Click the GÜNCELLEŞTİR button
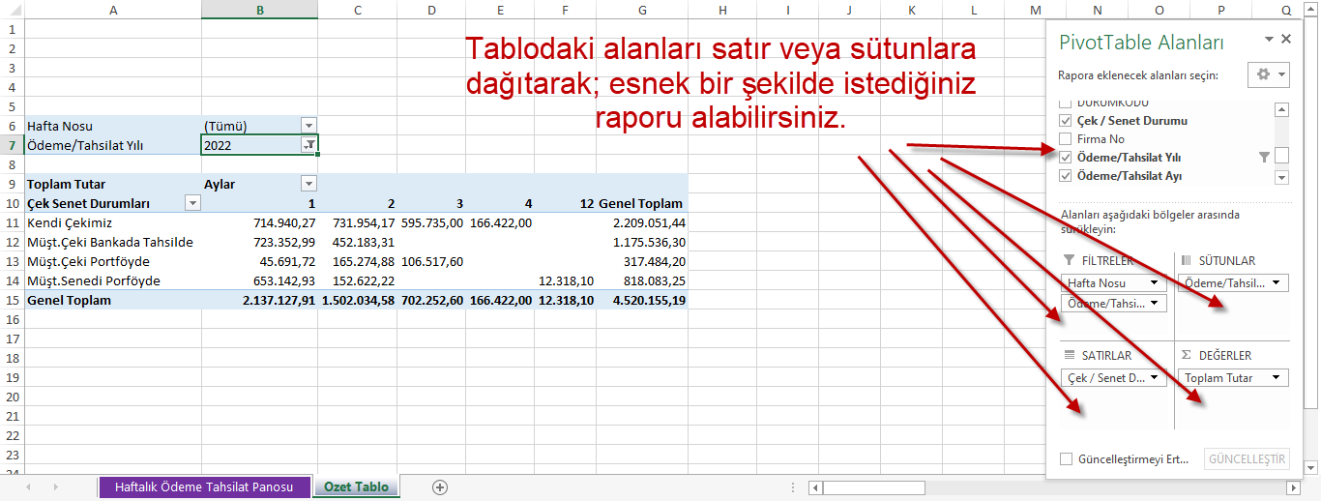This screenshot has width=1321, height=501. 1248,458
